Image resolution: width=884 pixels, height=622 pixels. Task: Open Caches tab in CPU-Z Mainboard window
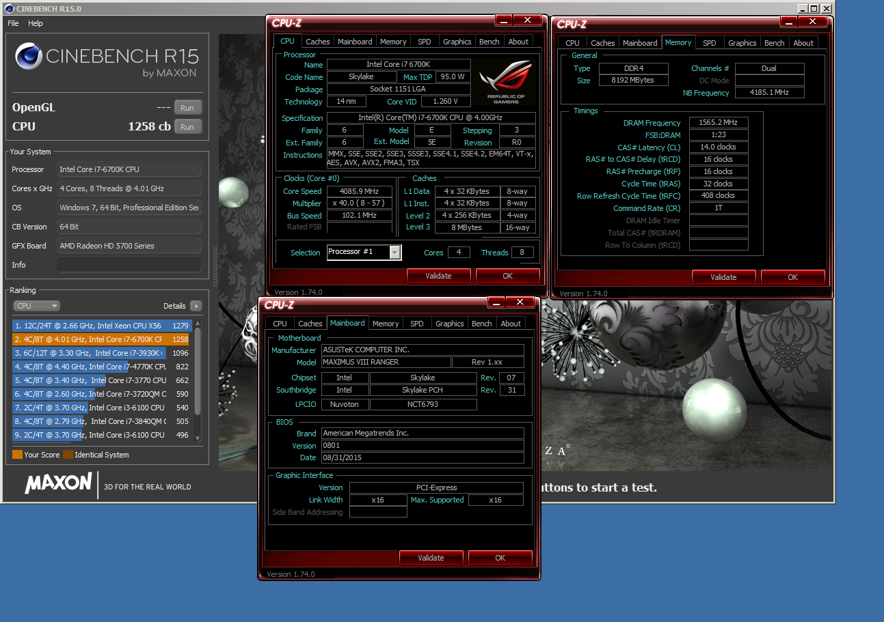pos(310,324)
